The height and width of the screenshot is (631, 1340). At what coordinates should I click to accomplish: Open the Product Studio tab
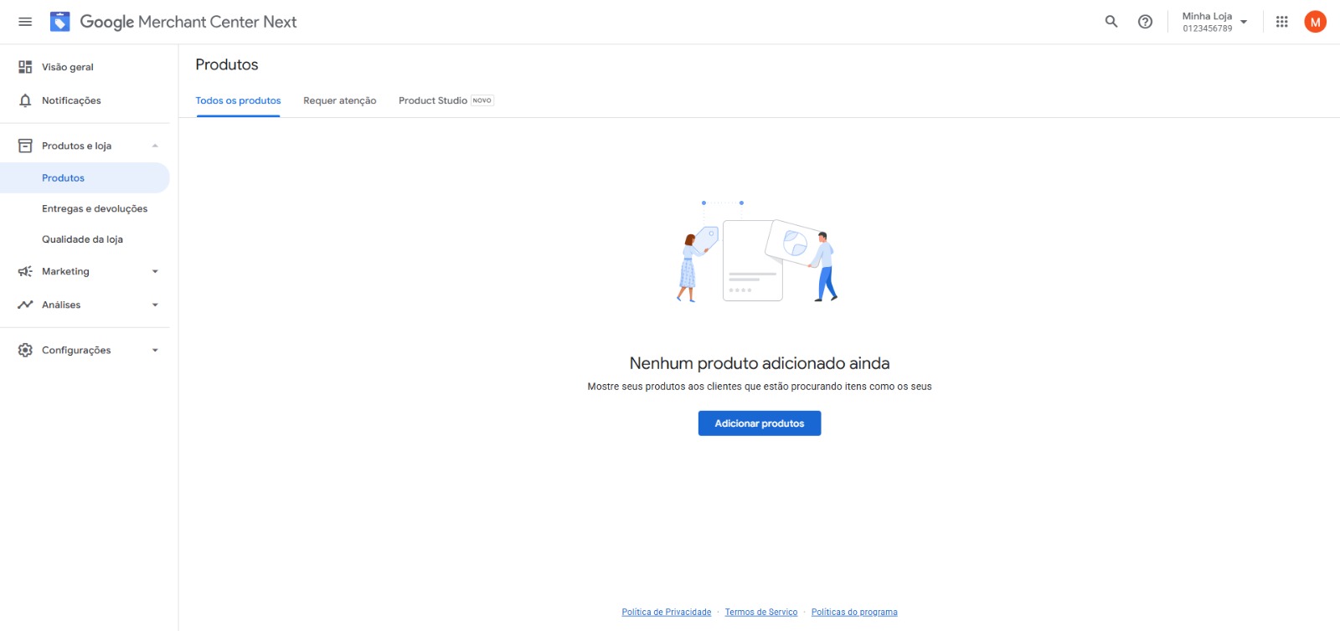(x=433, y=100)
